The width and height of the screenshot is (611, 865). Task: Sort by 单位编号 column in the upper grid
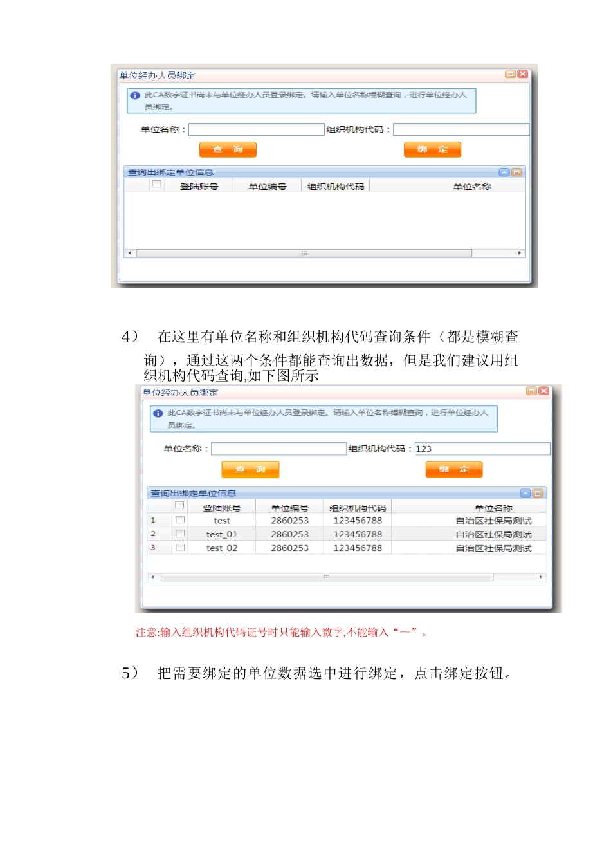point(267,186)
